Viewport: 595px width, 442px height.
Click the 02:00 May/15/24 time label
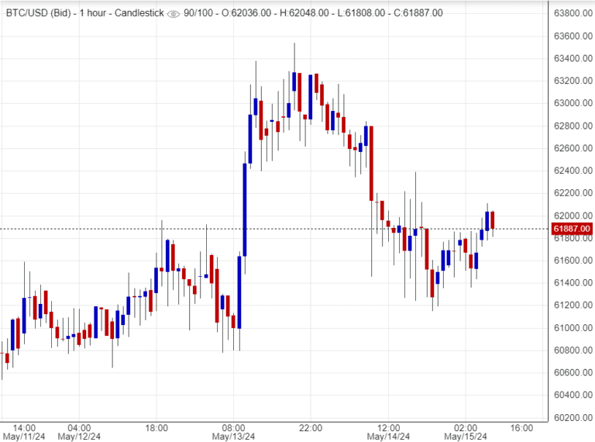click(466, 432)
